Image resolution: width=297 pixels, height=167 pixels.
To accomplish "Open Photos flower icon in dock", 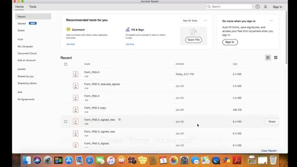I will 174,161.
